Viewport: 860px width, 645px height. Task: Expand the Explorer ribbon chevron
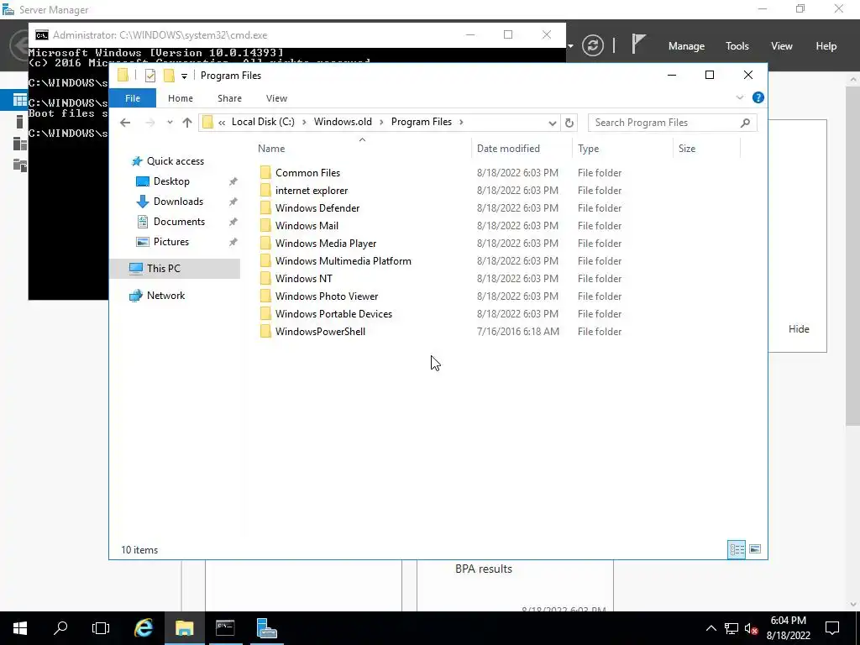point(739,97)
